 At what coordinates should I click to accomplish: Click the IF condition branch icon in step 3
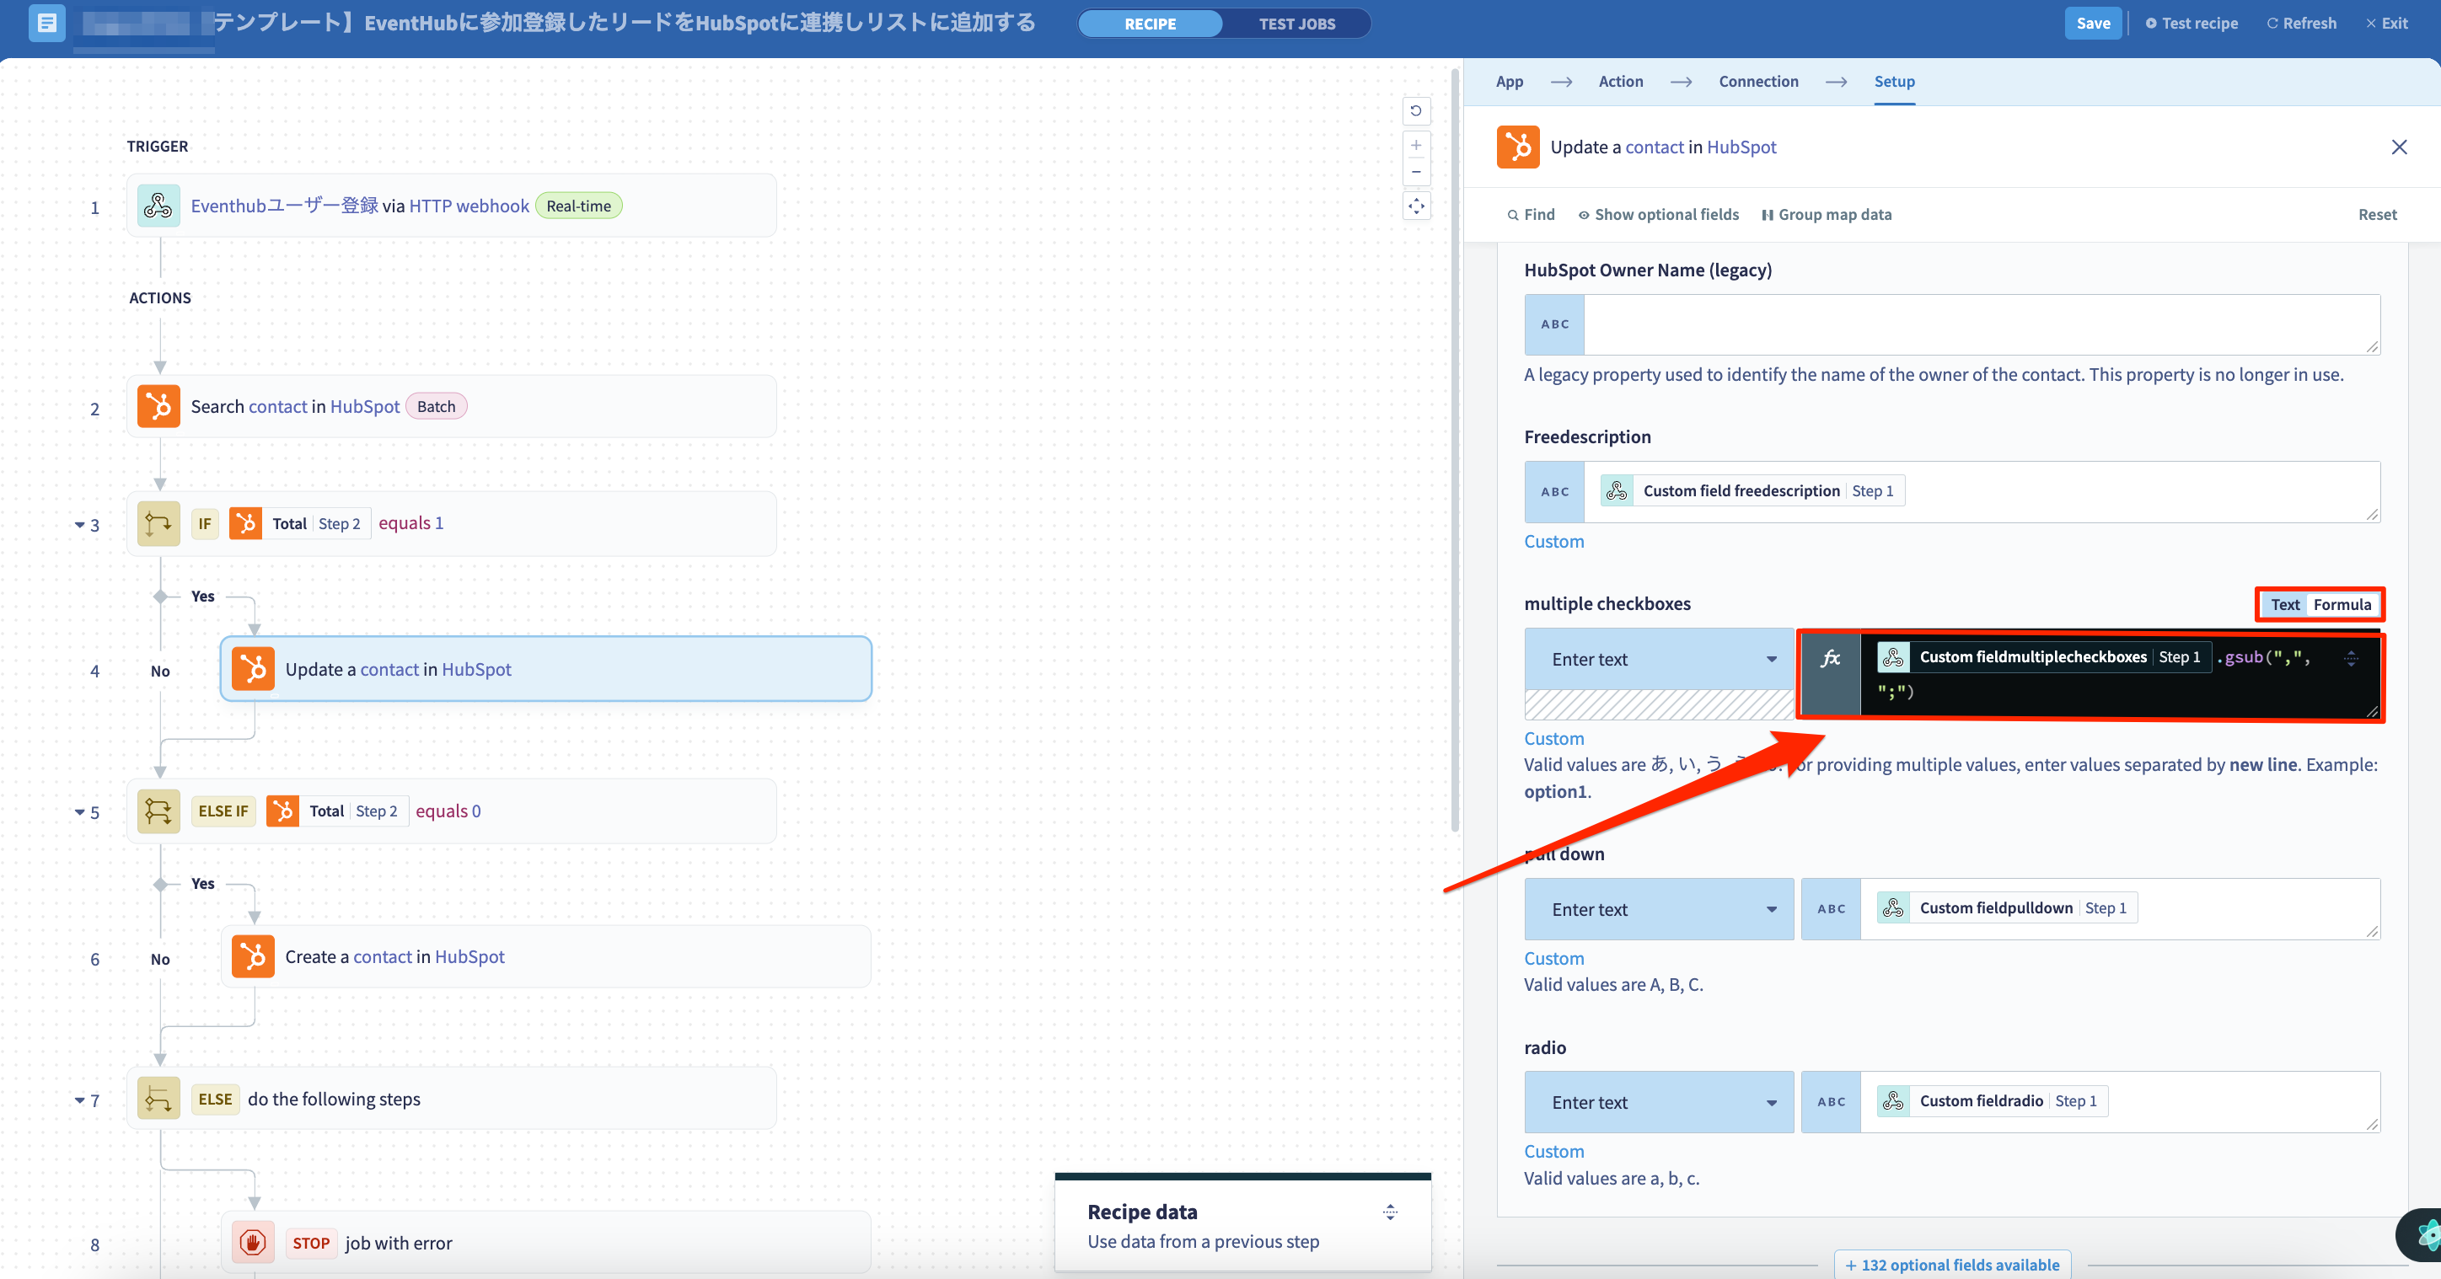coord(158,524)
